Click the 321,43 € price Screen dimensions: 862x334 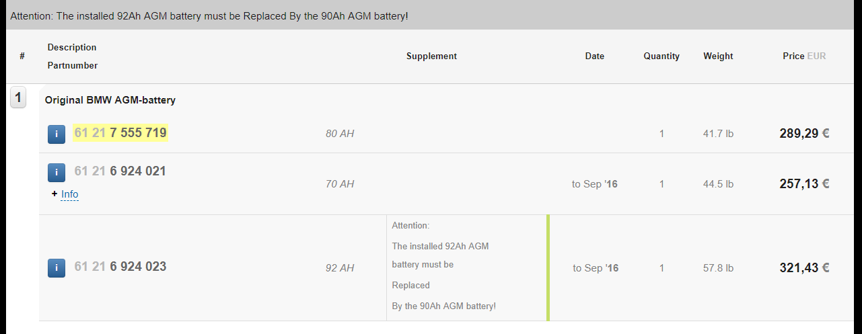tap(804, 268)
